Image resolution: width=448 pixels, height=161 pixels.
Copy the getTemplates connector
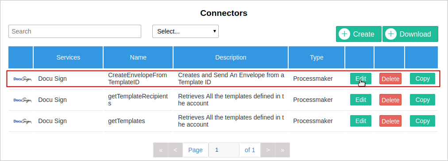tap(422, 121)
